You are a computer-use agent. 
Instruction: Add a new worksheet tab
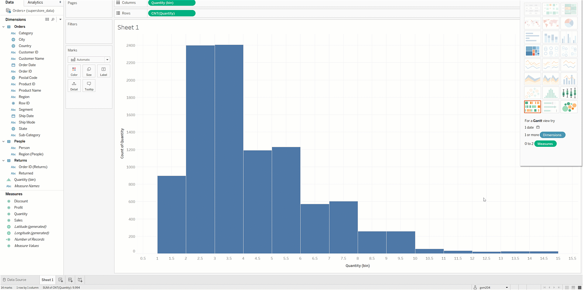[61, 280]
